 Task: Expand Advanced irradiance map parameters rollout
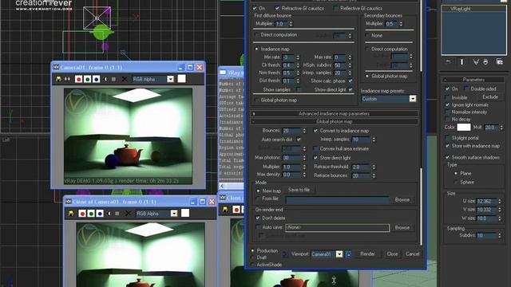point(334,113)
